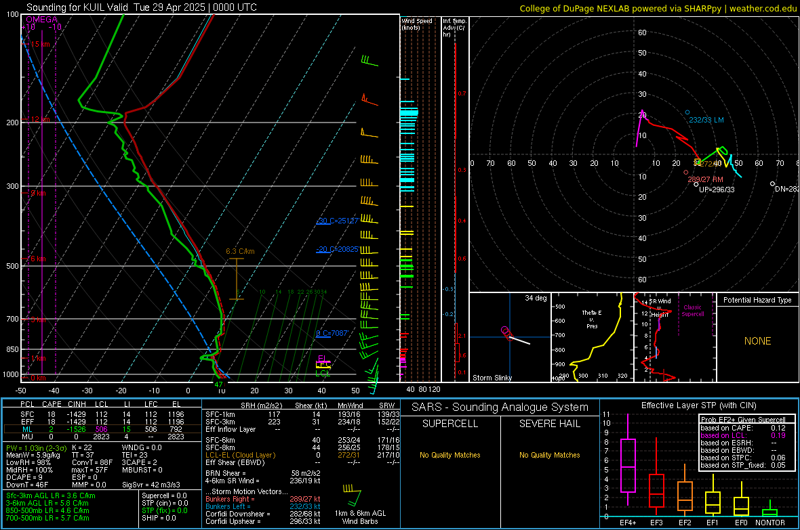
Task: Click No Quality Matches under SUPERCELL
Action: click(450, 455)
